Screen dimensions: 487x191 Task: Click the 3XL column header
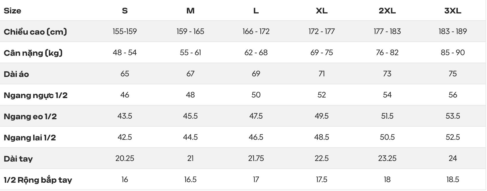coord(453,11)
